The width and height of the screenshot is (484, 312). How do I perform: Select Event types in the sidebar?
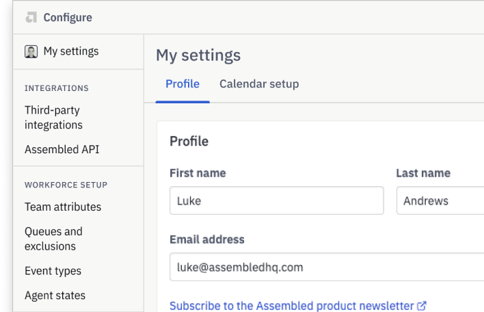[53, 271]
